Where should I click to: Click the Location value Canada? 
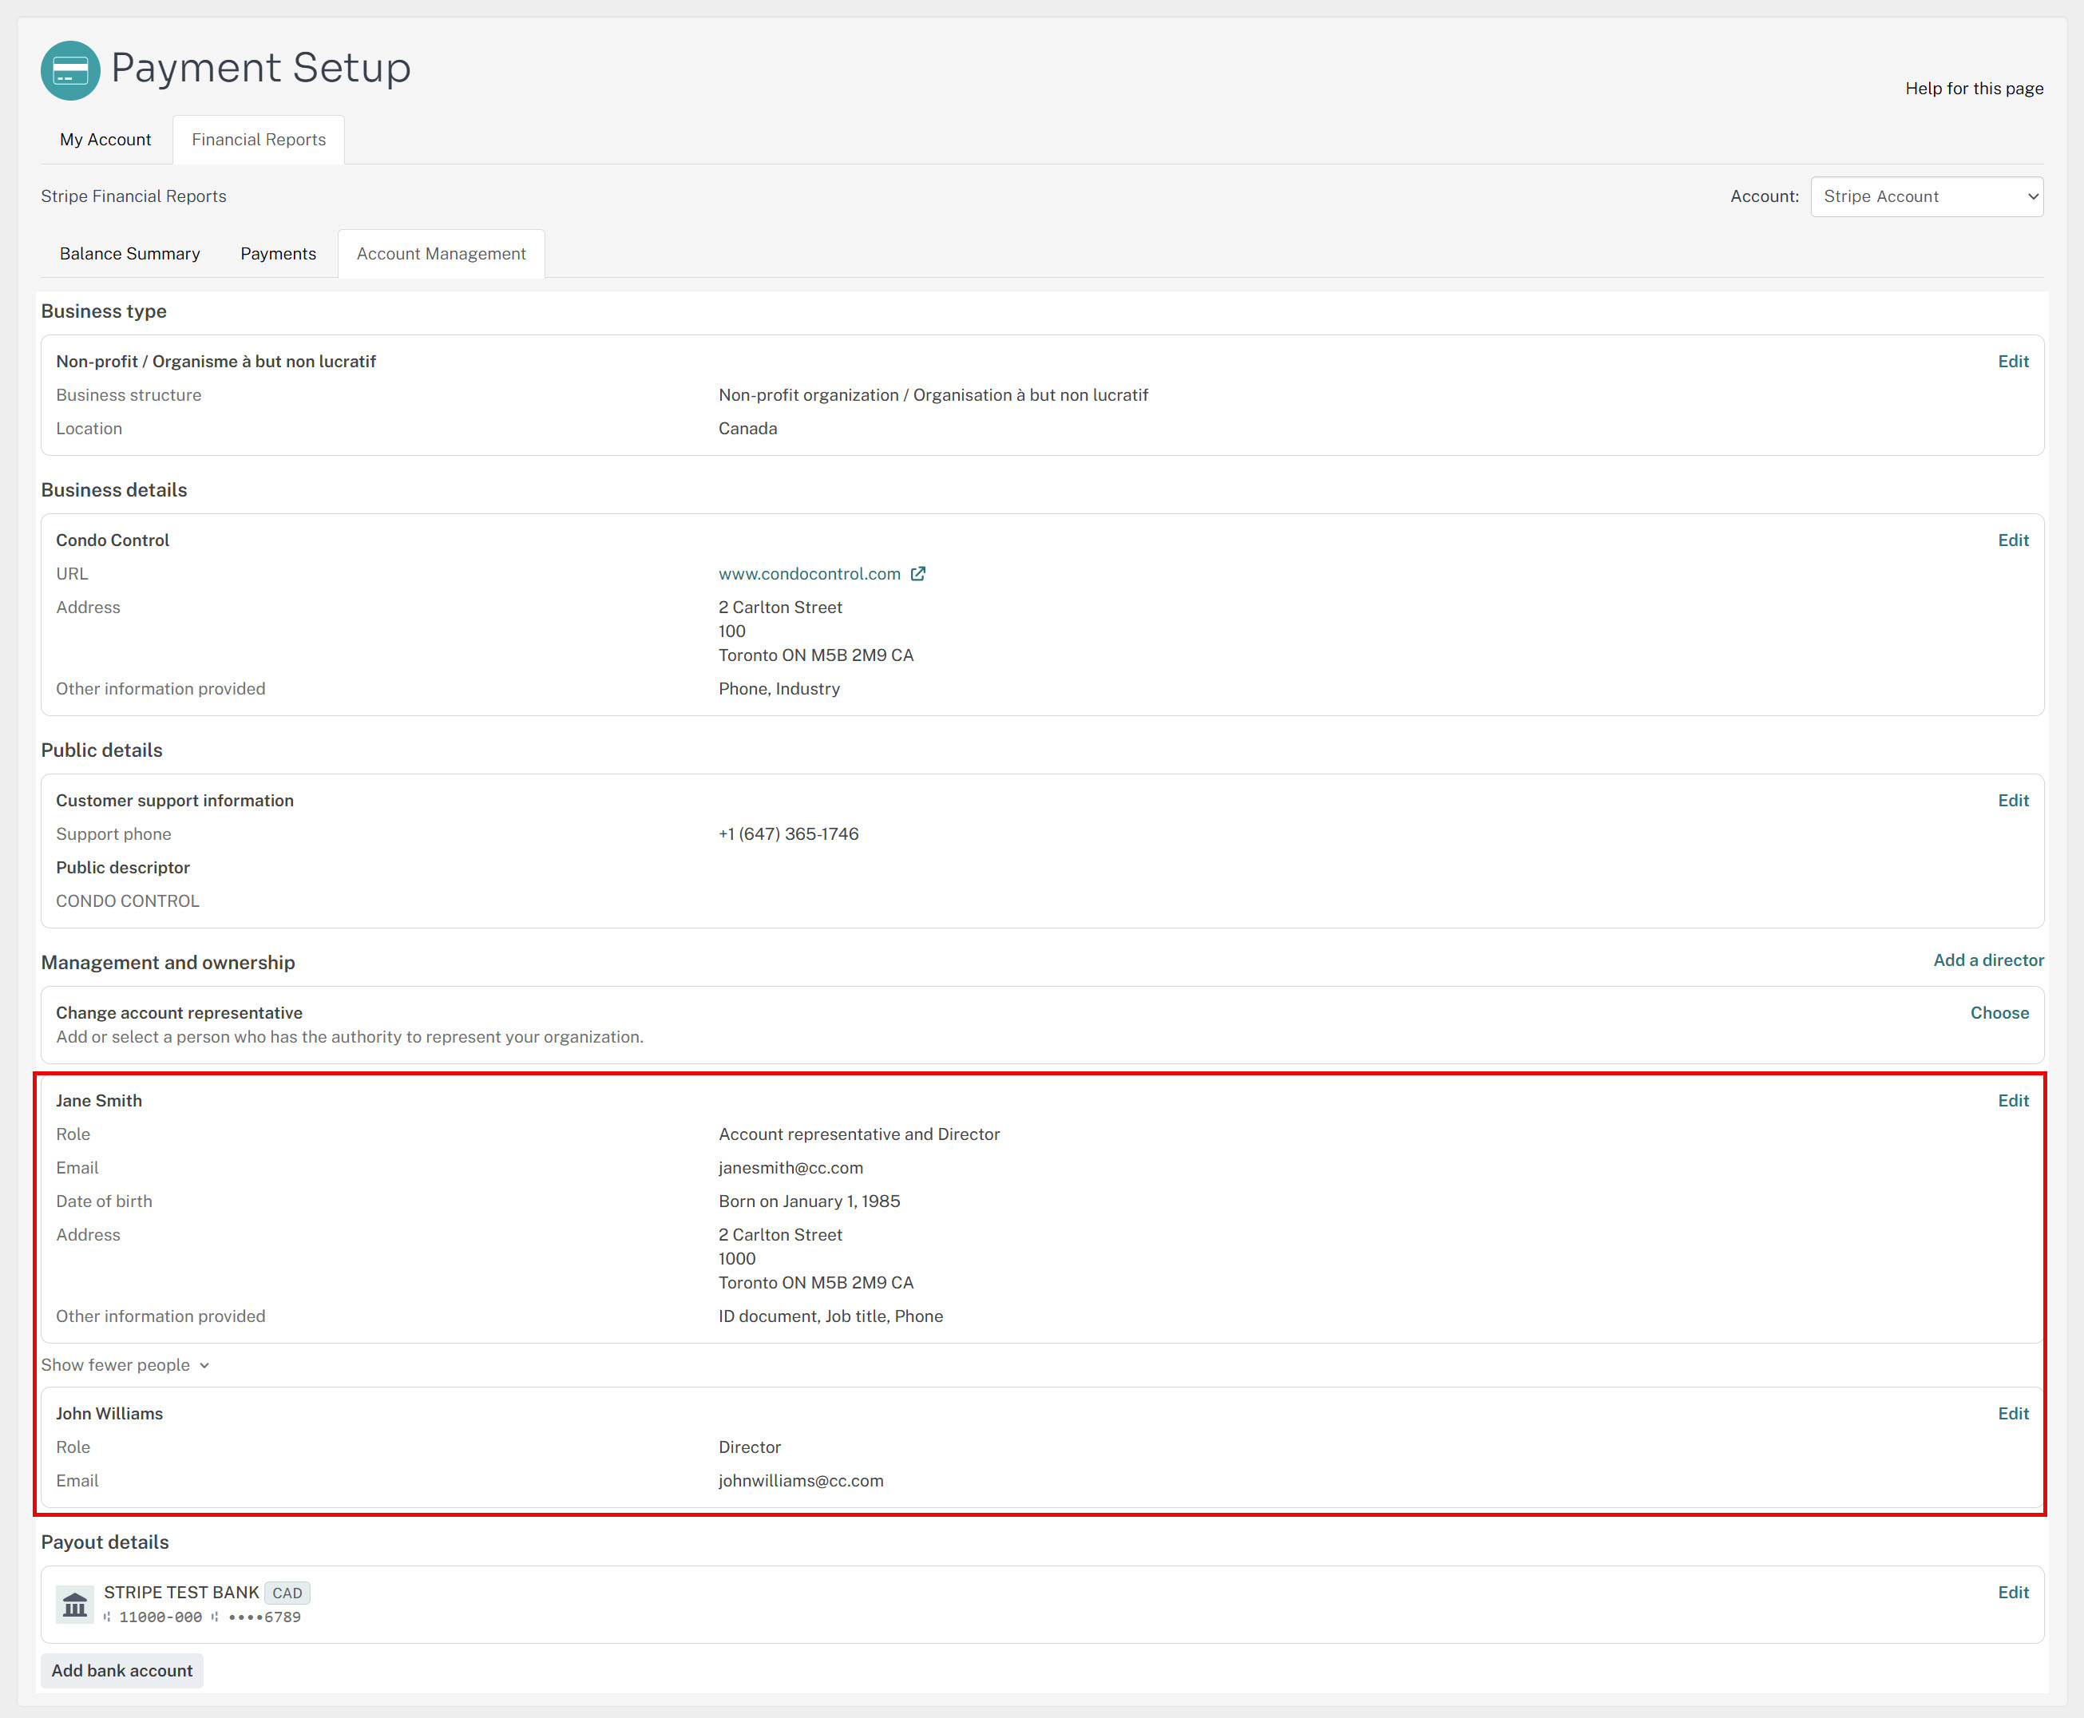point(748,429)
